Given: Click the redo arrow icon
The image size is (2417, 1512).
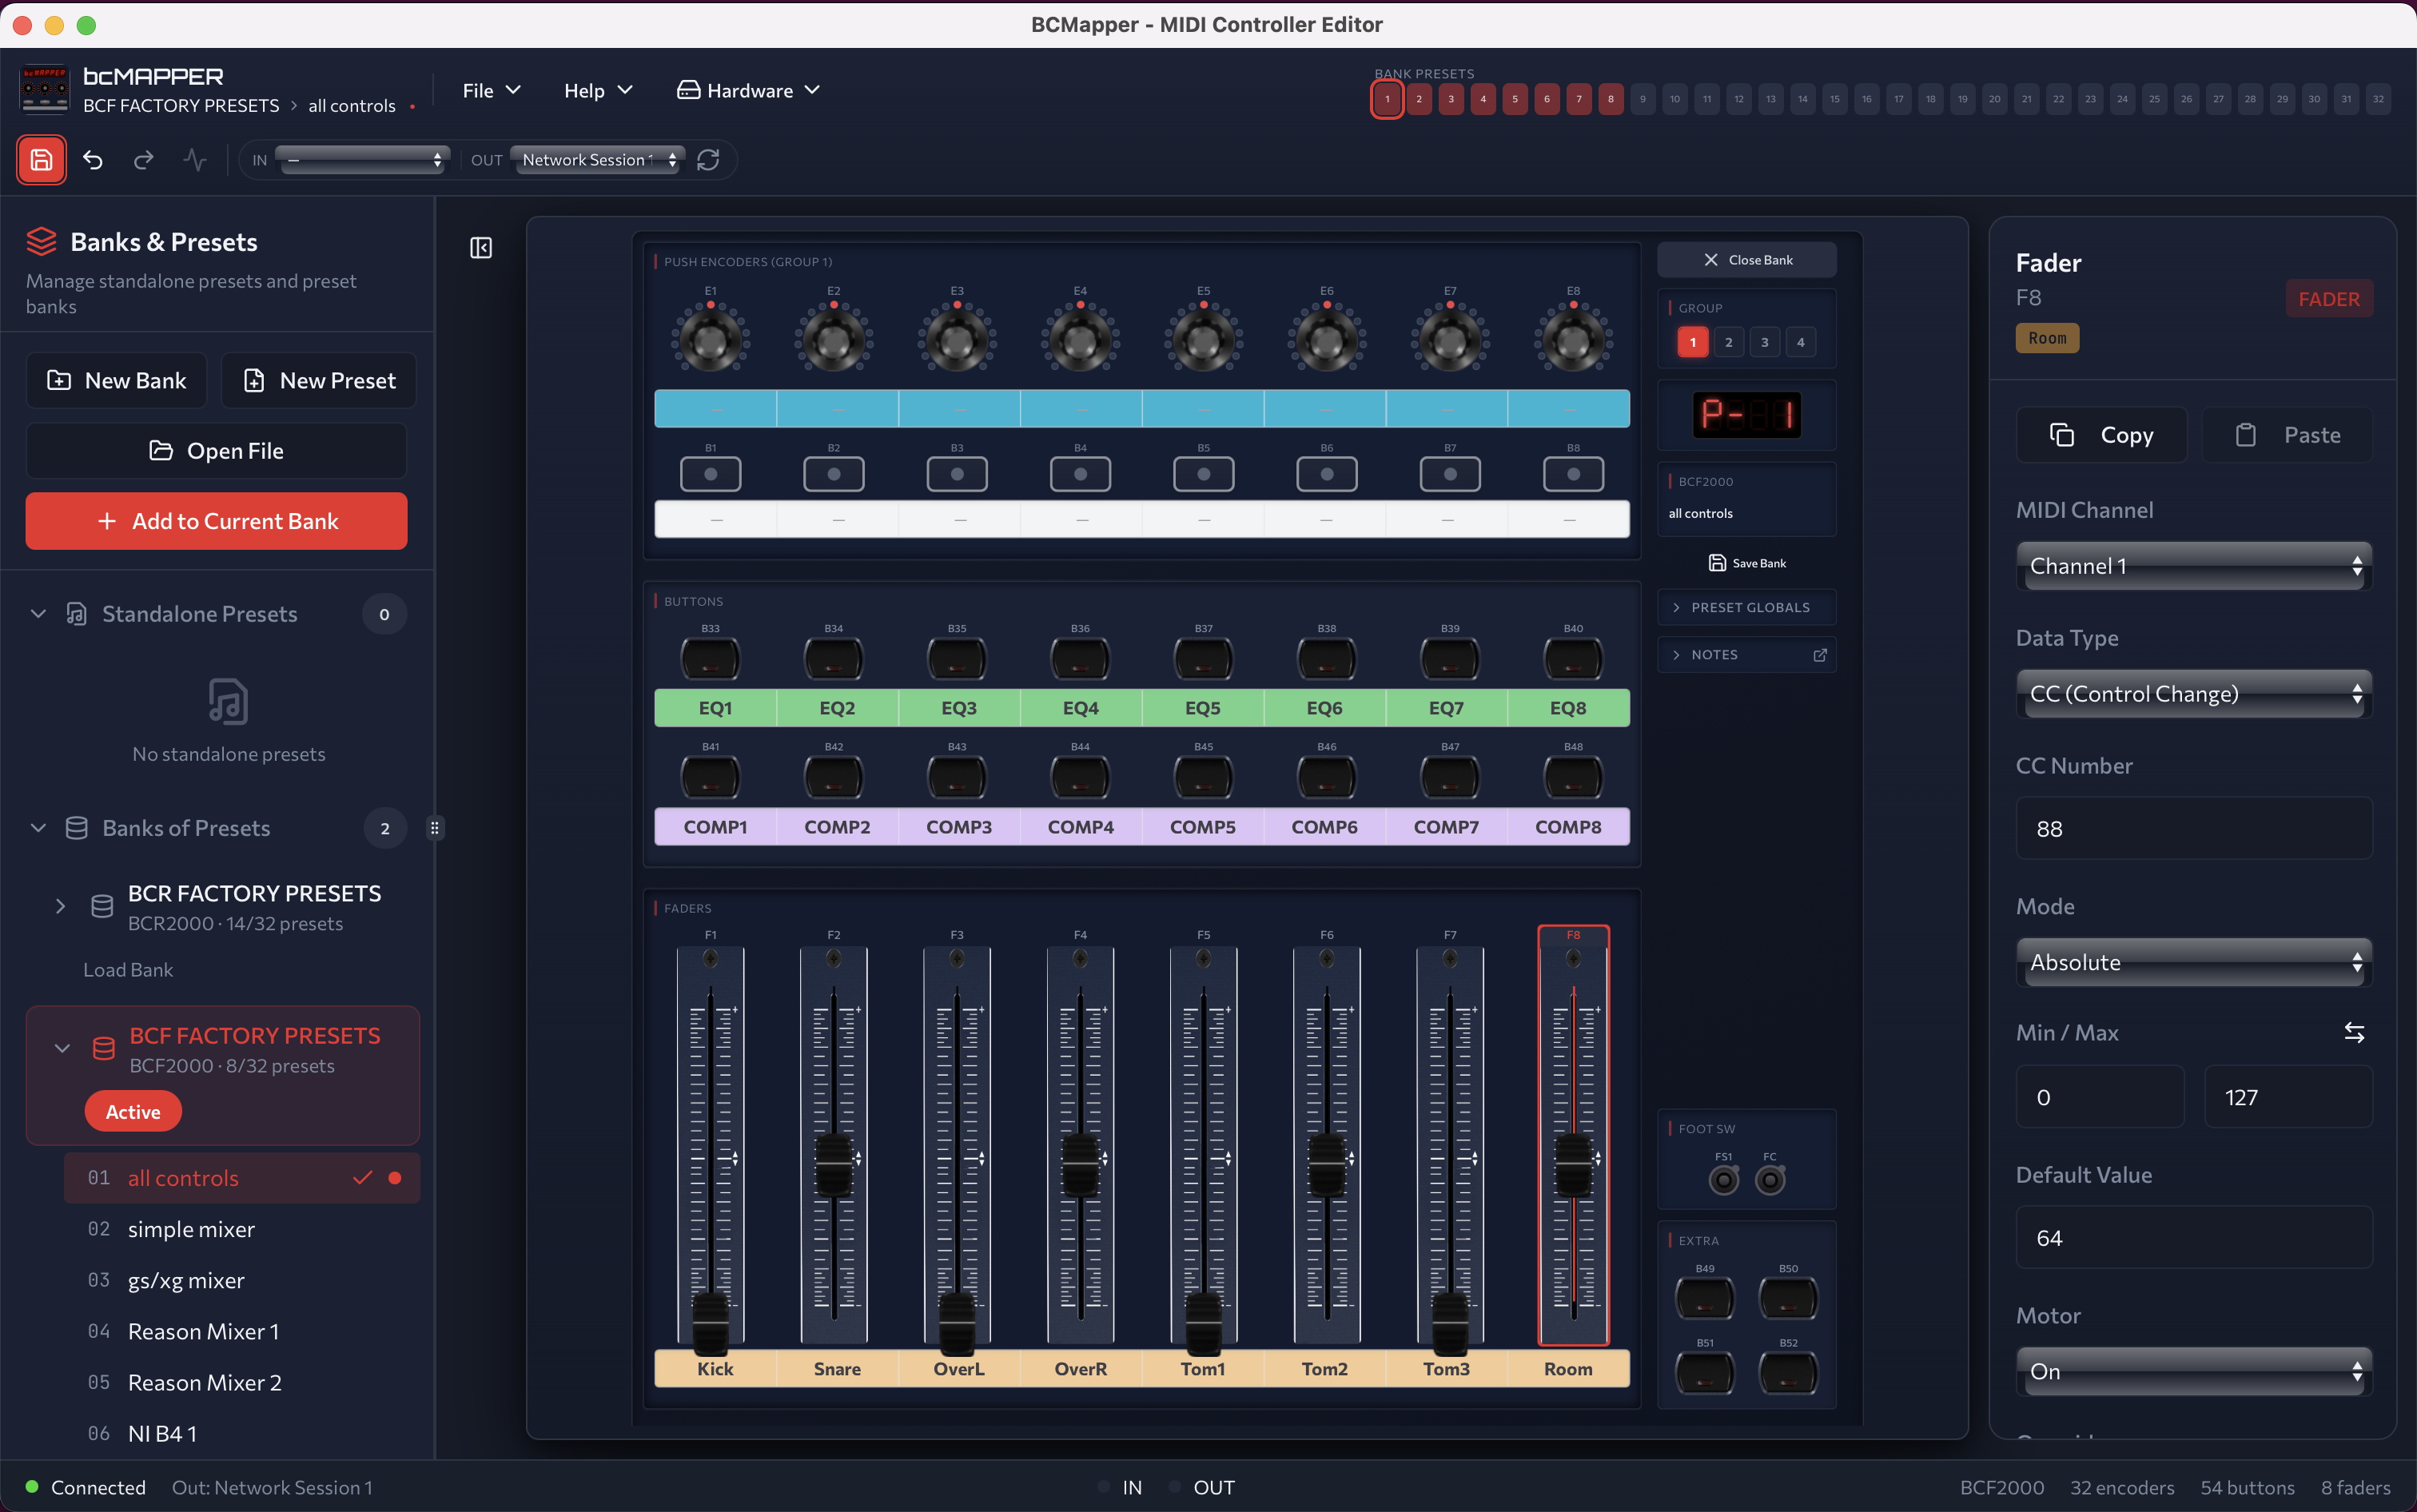Looking at the screenshot, I should (x=143, y=160).
